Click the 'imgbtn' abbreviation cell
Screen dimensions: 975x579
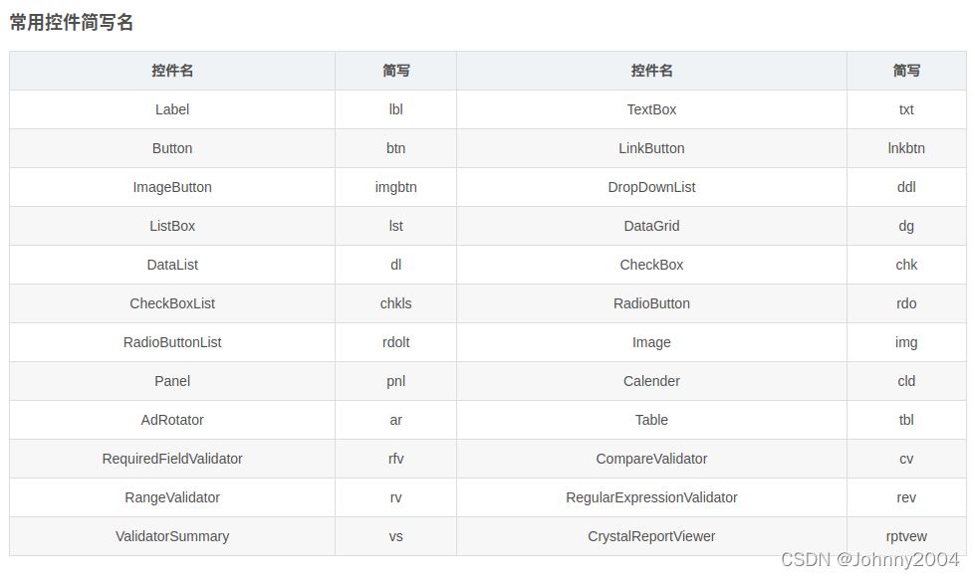pos(395,187)
